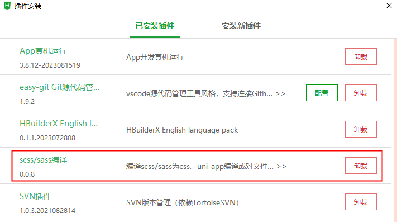Click version text 1.9.2
397x222 pixels.
click(27, 102)
